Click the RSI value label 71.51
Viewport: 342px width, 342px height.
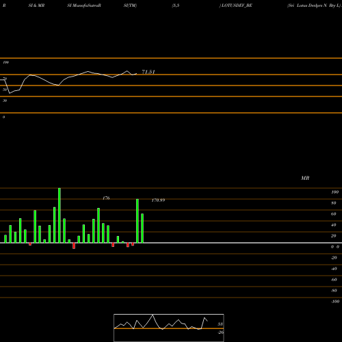click(x=148, y=72)
